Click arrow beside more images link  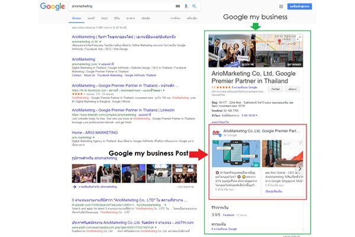73,187
